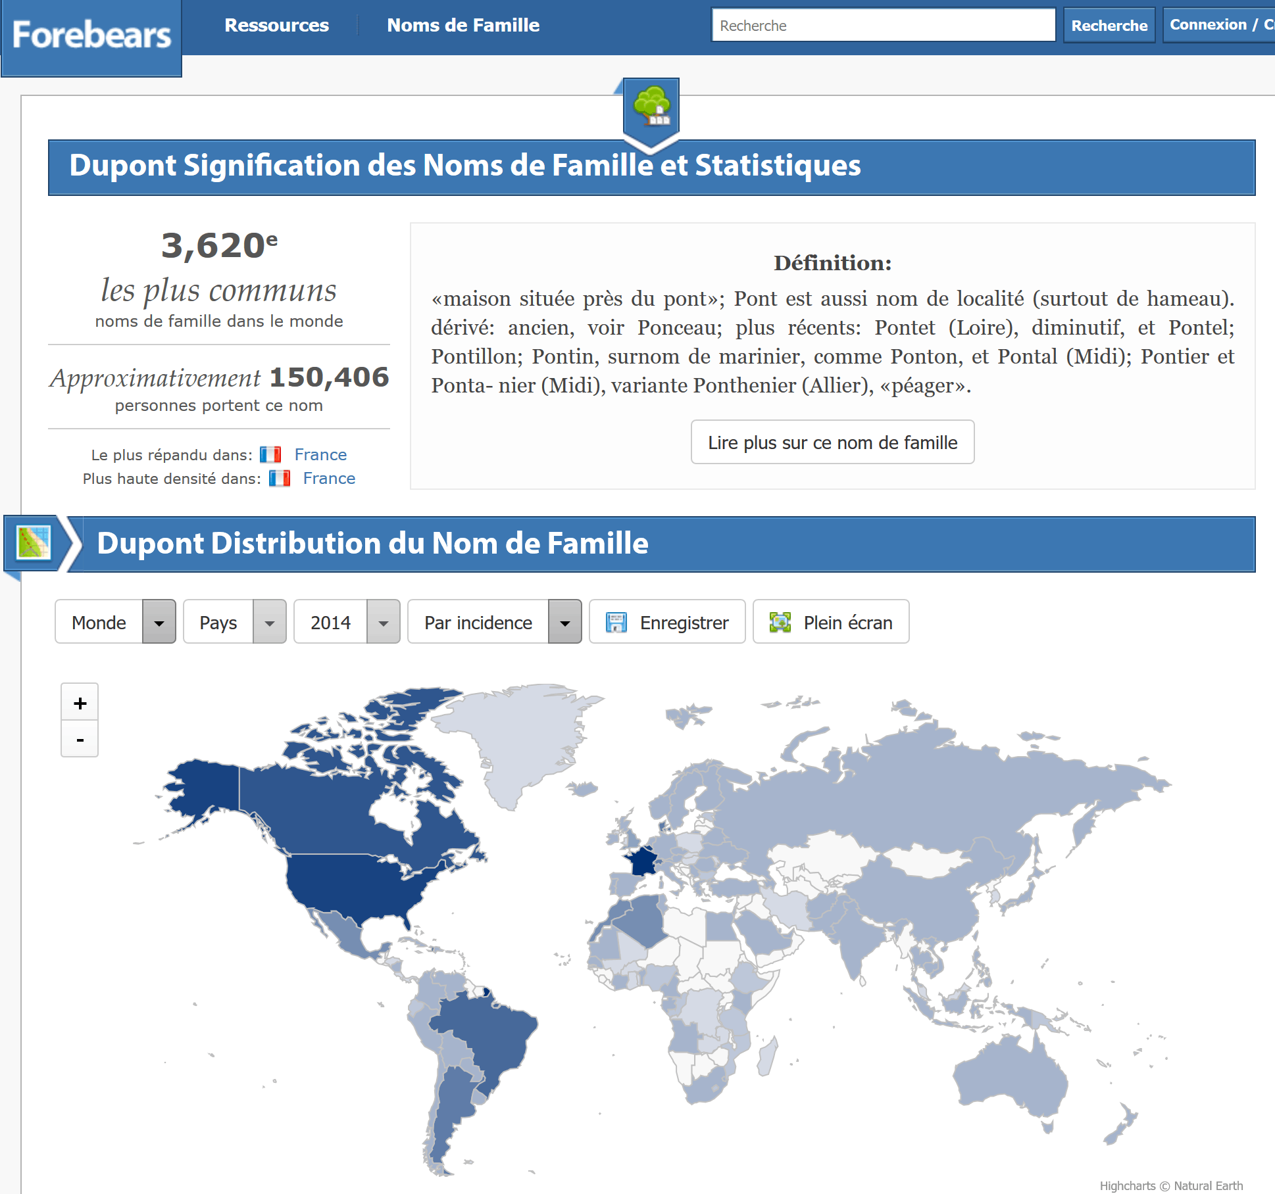Click the Recherche search input field

(883, 26)
